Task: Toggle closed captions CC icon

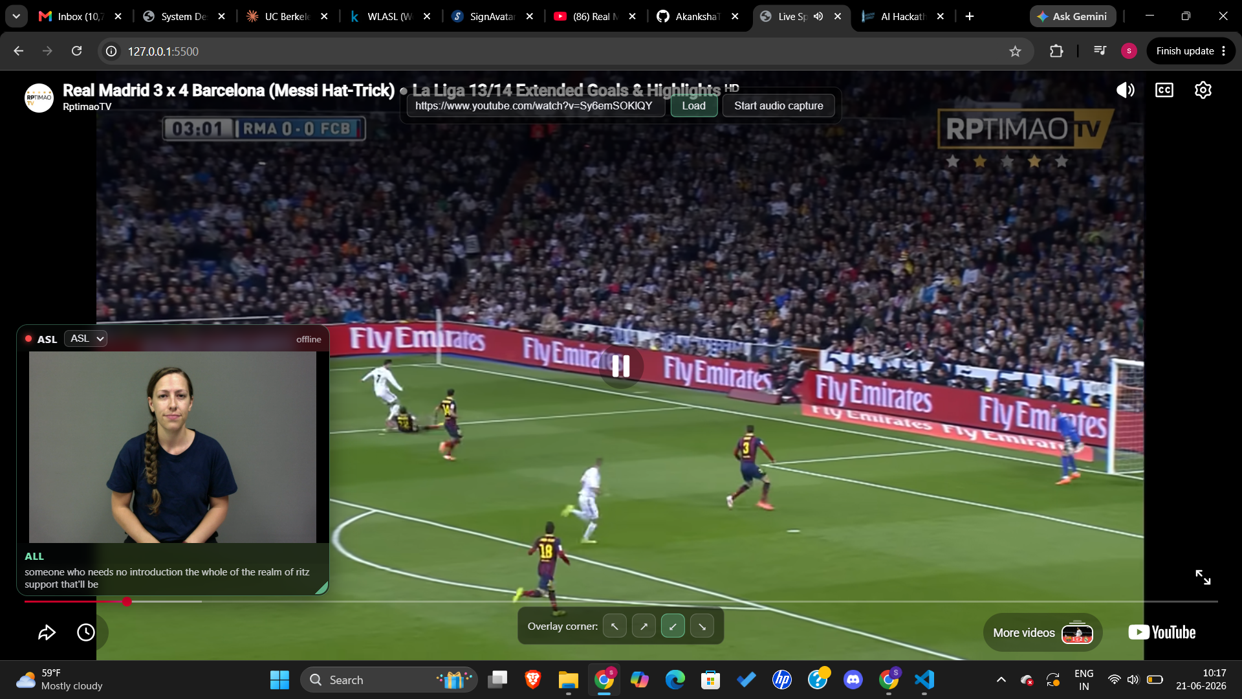Action: point(1164,90)
